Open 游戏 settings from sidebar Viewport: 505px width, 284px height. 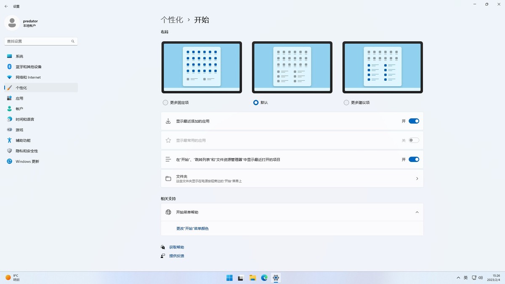coord(19,130)
